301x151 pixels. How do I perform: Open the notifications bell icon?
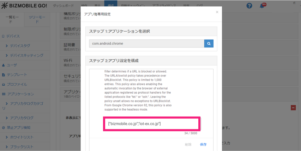click(x=262, y=6)
